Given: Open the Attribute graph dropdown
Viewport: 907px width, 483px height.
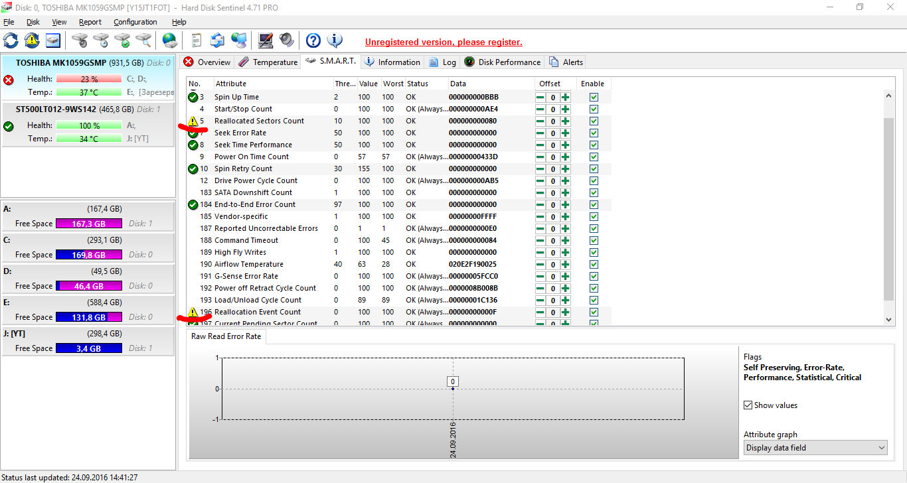Looking at the screenshot, I should [815, 448].
